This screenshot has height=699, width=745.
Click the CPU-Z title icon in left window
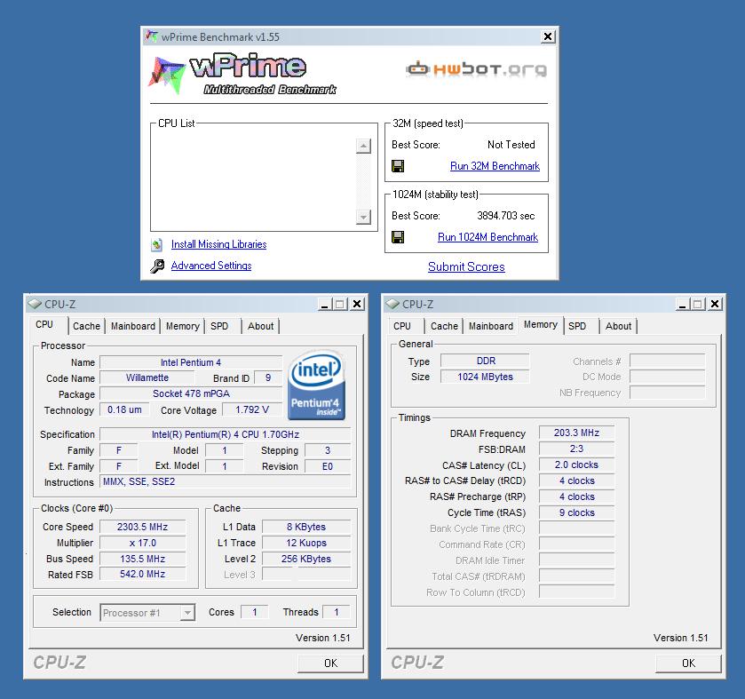35,304
